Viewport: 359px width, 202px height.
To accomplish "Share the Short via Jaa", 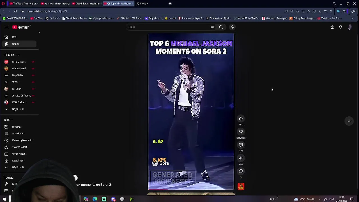I will tap(241, 158).
